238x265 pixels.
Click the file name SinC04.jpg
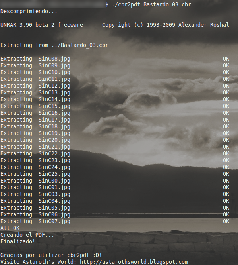tap(54, 201)
